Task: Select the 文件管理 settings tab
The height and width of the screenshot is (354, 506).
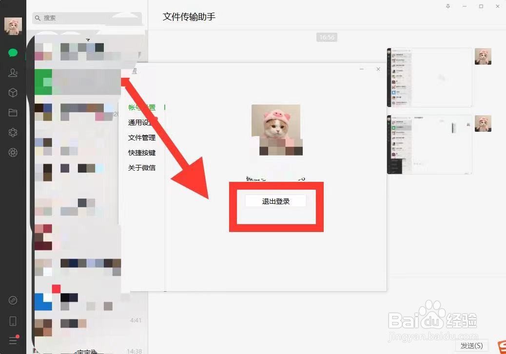Action: [142, 138]
